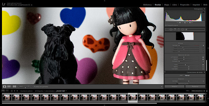Screen dimensions: 209x106
Task: Select the Spot removal tool icon
Action: pos(171,29)
